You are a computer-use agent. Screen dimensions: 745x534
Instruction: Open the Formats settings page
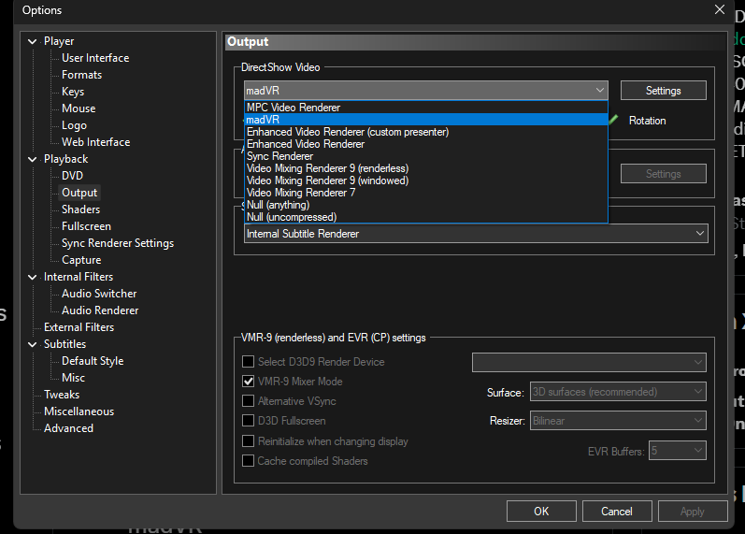point(81,75)
